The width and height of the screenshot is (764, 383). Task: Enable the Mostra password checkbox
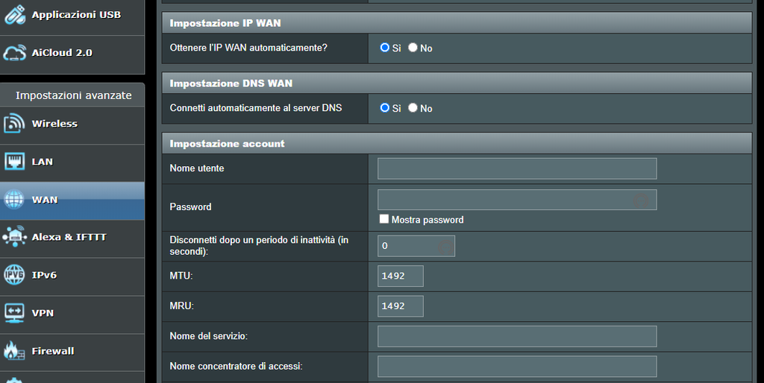[384, 219]
